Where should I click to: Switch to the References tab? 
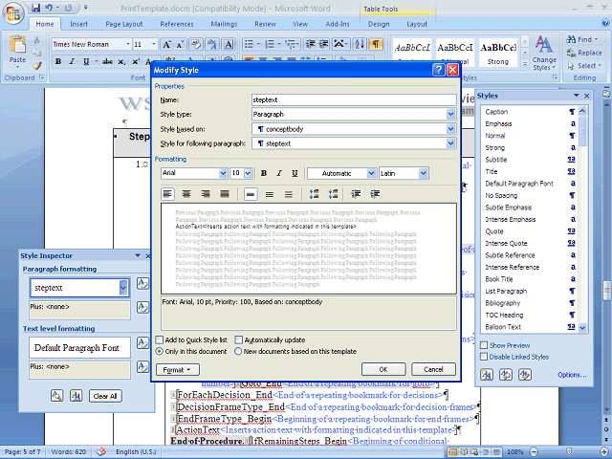[177, 24]
